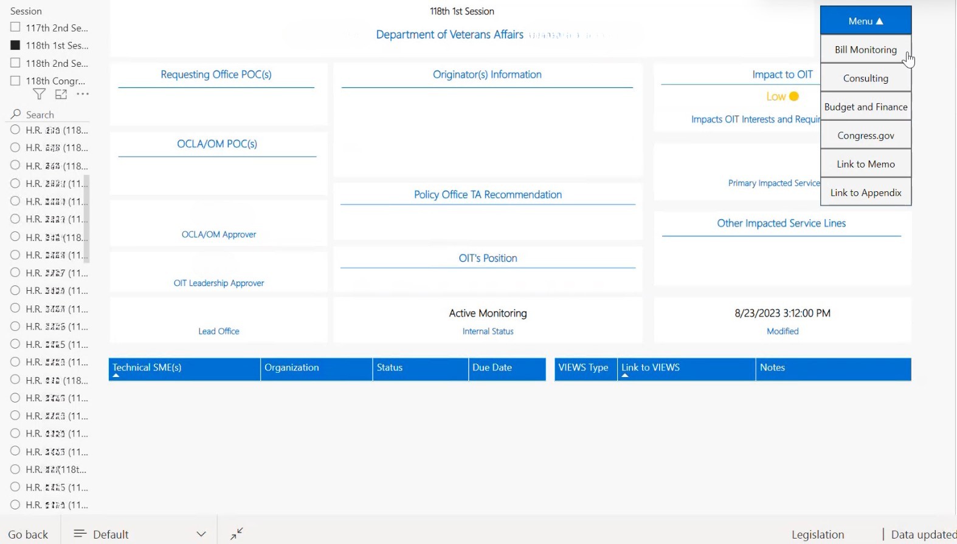Click the yellow Low impact indicator dot
The height and width of the screenshot is (544, 957).
coord(794,97)
